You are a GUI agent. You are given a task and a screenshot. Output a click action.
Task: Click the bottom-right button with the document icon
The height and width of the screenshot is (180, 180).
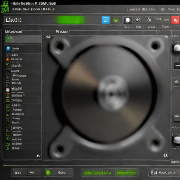point(163,172)
